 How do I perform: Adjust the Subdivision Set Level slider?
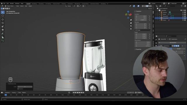click(x=25, y=87)
